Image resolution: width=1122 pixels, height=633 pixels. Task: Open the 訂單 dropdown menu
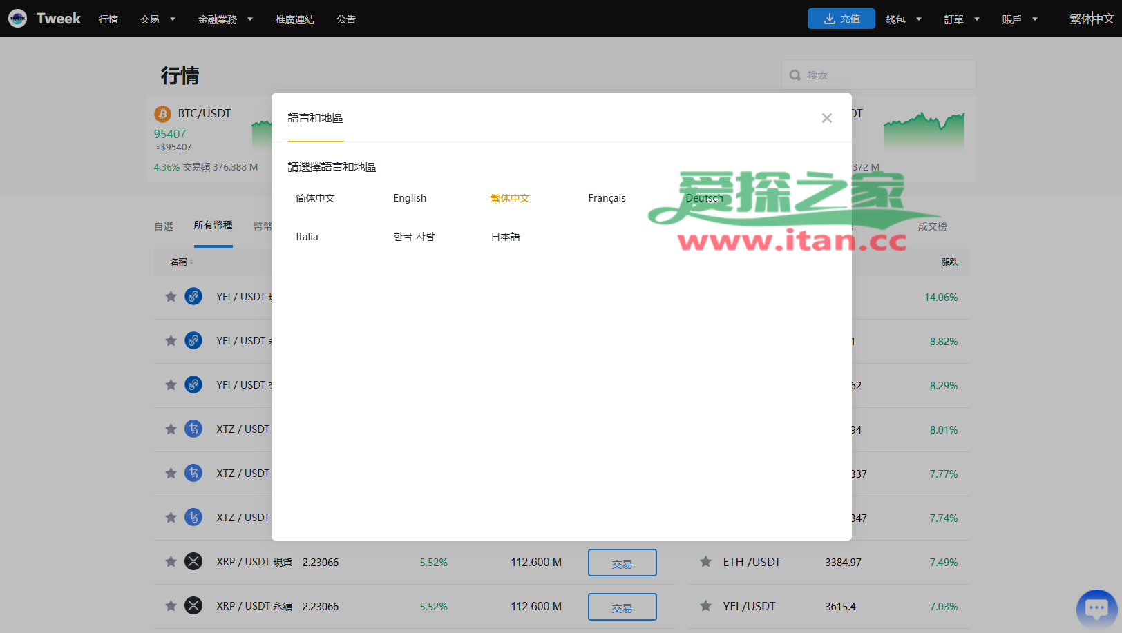pyautogui.click(x=961, y=19)
